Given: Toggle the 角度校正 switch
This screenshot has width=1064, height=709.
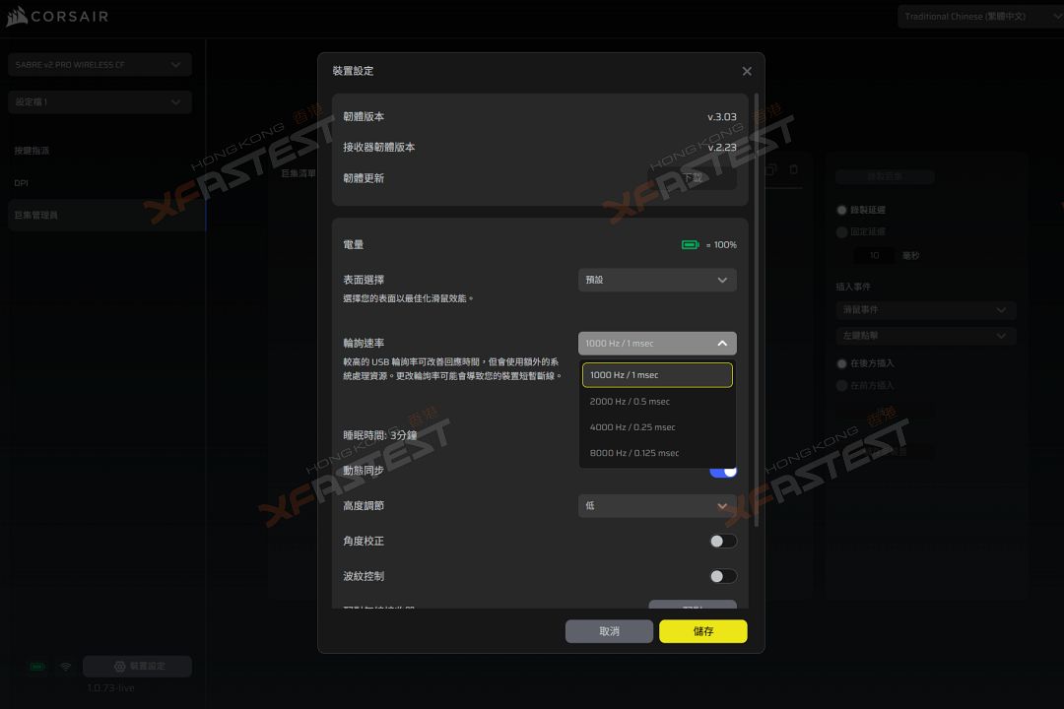Looking at the screenshot, I should click(x=723, y=541).
